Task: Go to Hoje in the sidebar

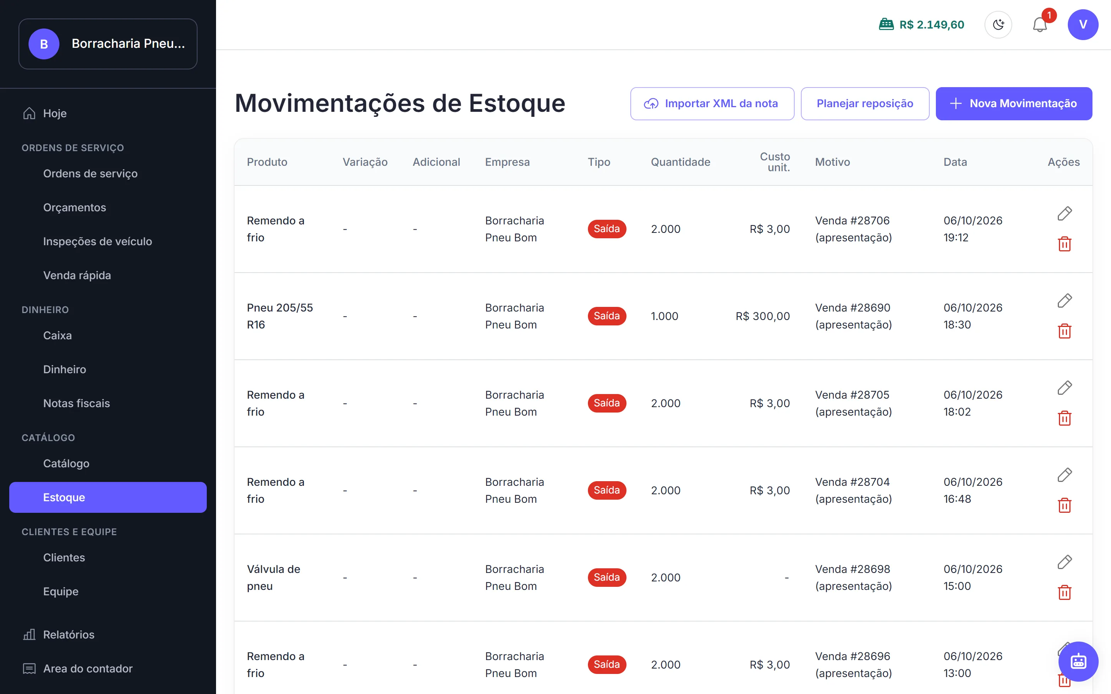Action: [x=108, y=113]
